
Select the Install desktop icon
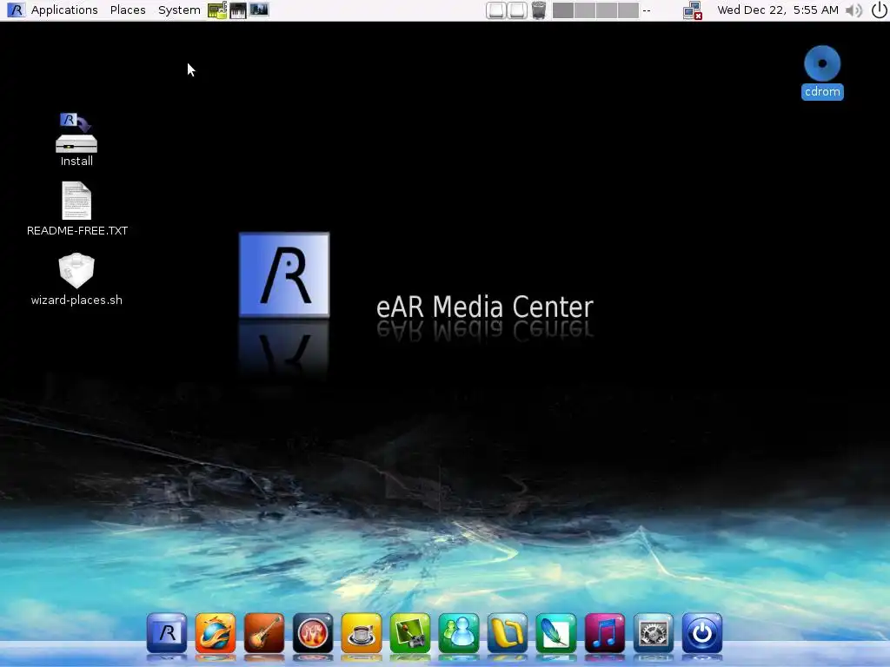76,140
